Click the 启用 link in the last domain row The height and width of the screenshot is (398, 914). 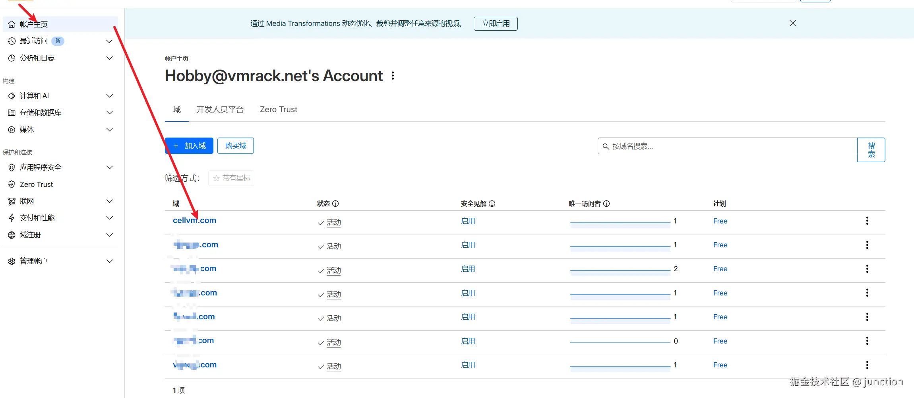coord(468,365)
